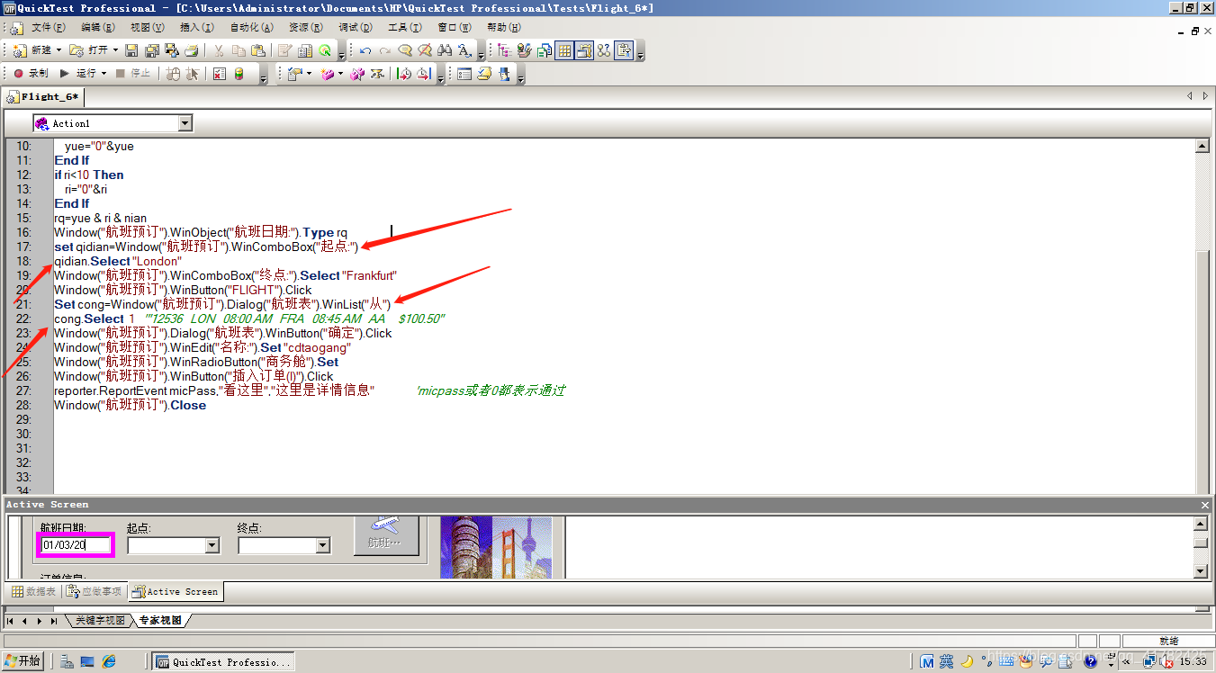Select the Active Screen pane tab
Image resolution: width=1216 pixels, height=673 pixels.
click(175, 591)
